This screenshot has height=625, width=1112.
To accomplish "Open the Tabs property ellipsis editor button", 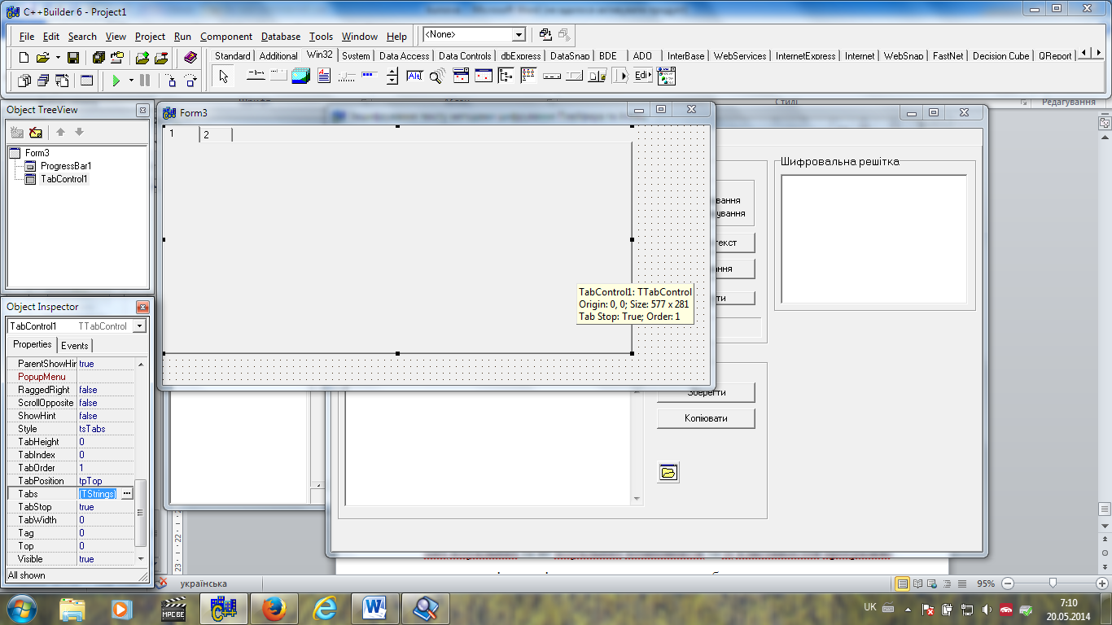I will click(126, 494).
